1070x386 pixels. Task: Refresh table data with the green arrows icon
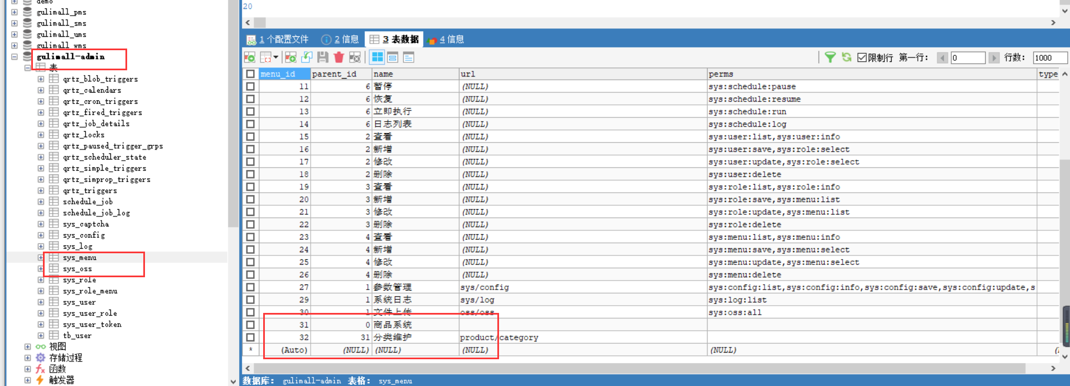tap(846, 57)
